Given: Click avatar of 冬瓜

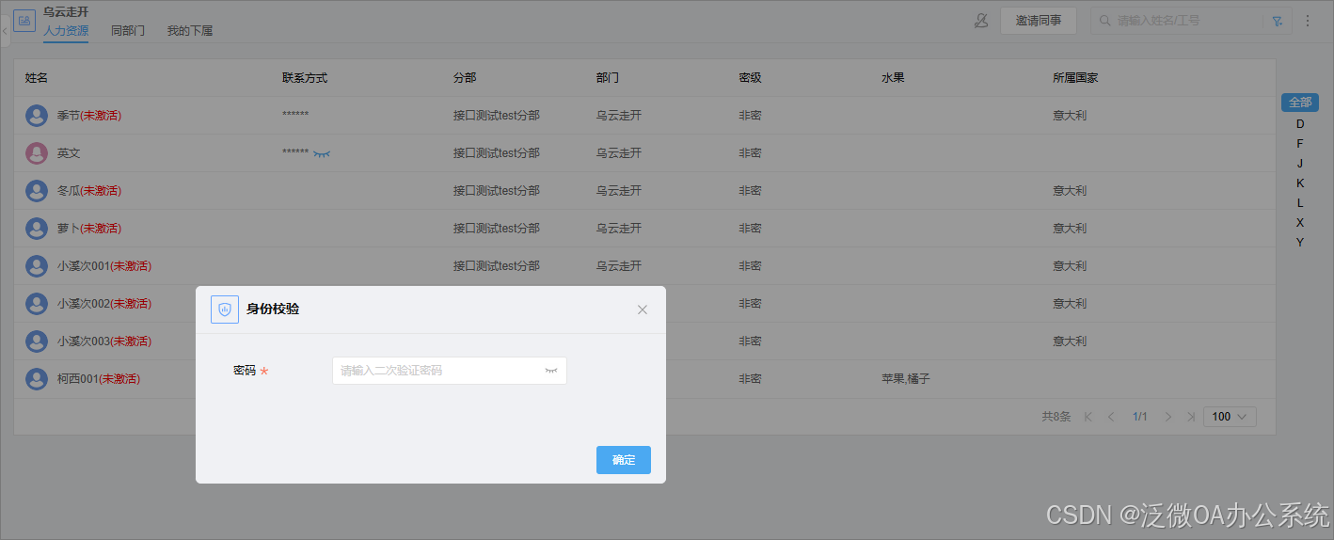Looking at the screenshot, I should click(37, 191).
